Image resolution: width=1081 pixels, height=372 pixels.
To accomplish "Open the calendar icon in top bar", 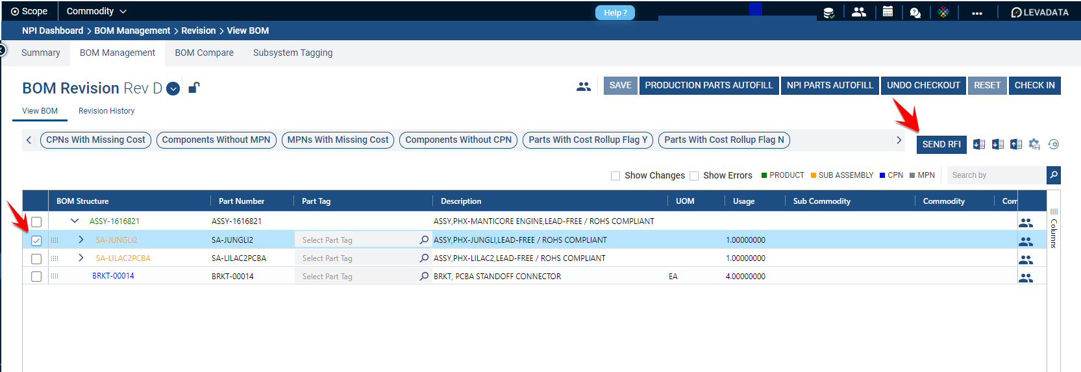I will pos(888,12).
